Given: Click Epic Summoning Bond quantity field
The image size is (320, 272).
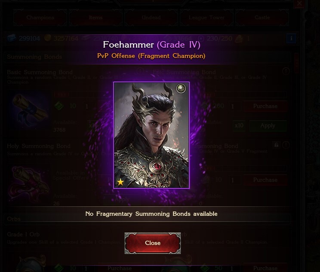Looking at the screenshot, I should pos(234,106).
